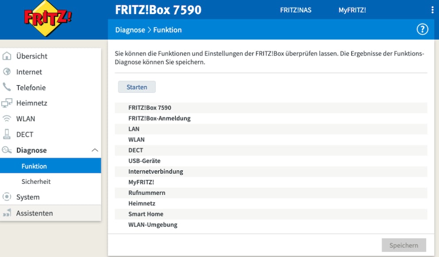Screen dimensions: 439x257
Task: Select the WLAN diagnosis row
Action: click(x=271, y=140)
